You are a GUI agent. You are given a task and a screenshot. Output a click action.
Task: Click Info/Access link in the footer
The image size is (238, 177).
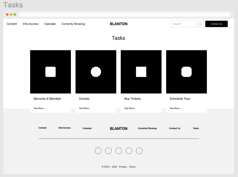(x=64, y=128)
